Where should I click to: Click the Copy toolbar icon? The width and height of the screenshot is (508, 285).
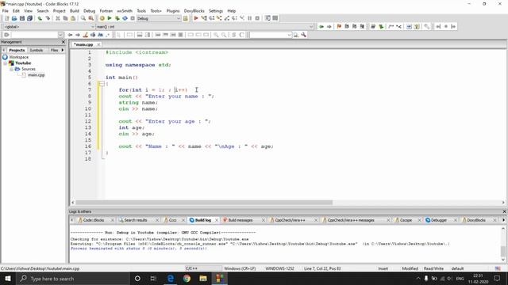click(65, 18)
